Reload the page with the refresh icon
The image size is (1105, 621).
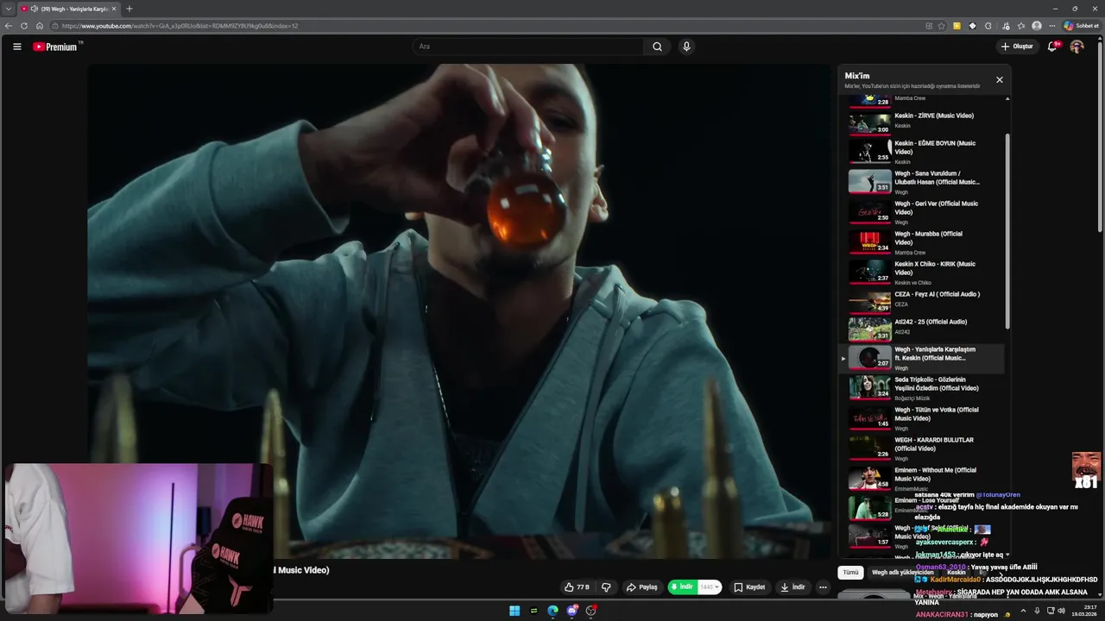[x=24, y=26]
